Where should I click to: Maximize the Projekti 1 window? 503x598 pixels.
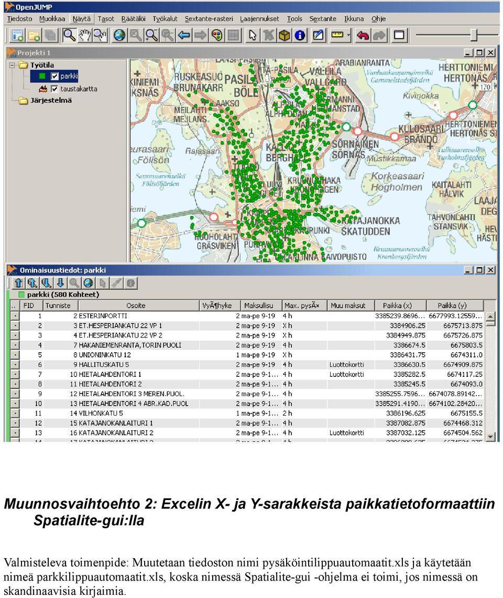pos(480,52)
